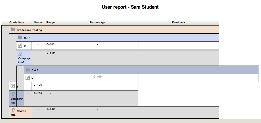Click the Cat 3 category name

(35, 70)
